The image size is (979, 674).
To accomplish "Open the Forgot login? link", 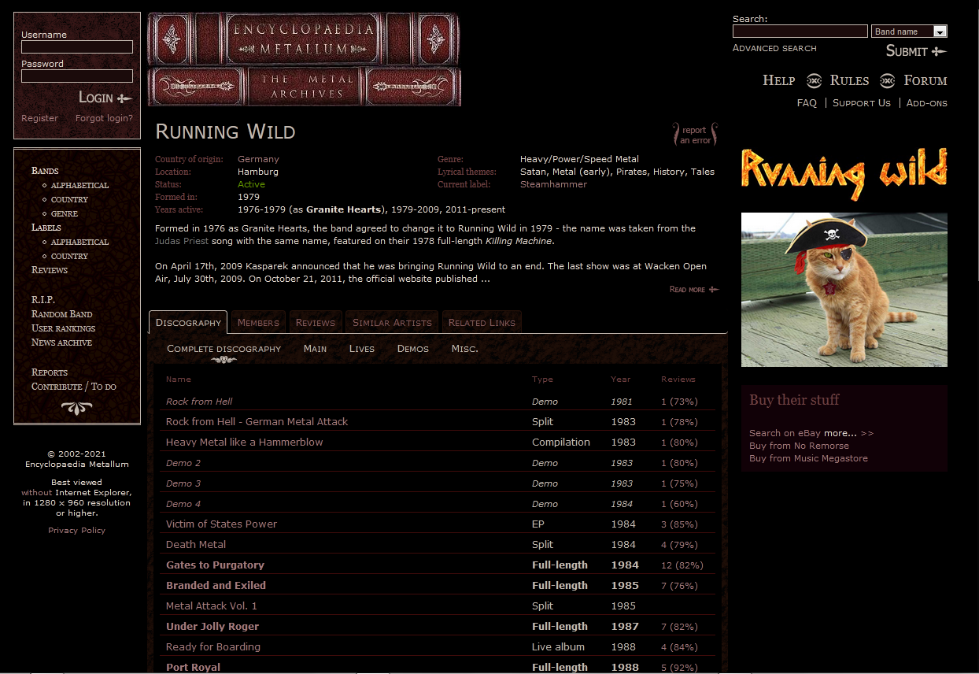I will 104,118.
